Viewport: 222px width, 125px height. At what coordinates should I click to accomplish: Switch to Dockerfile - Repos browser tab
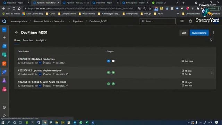click(x=105, y=3)
